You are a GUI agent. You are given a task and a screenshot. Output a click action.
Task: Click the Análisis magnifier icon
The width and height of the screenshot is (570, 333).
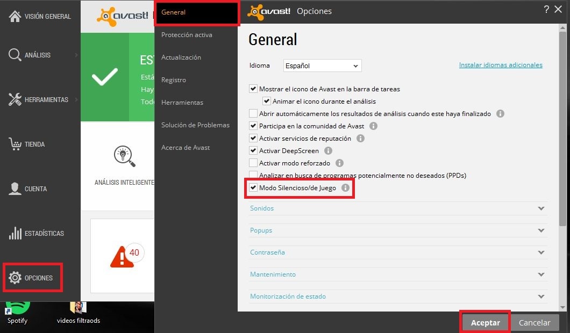[x=15, y=55]
